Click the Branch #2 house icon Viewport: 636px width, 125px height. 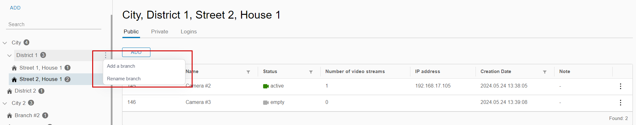[9, 116]
